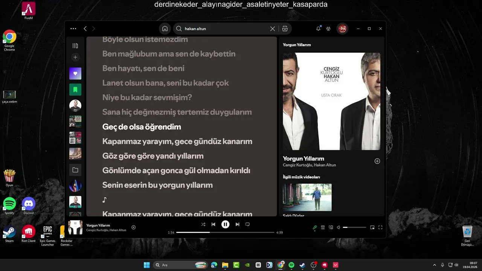482x271 pixels.
Task: Open Liked Songs playlist
Action: click(x=75, y=73)
